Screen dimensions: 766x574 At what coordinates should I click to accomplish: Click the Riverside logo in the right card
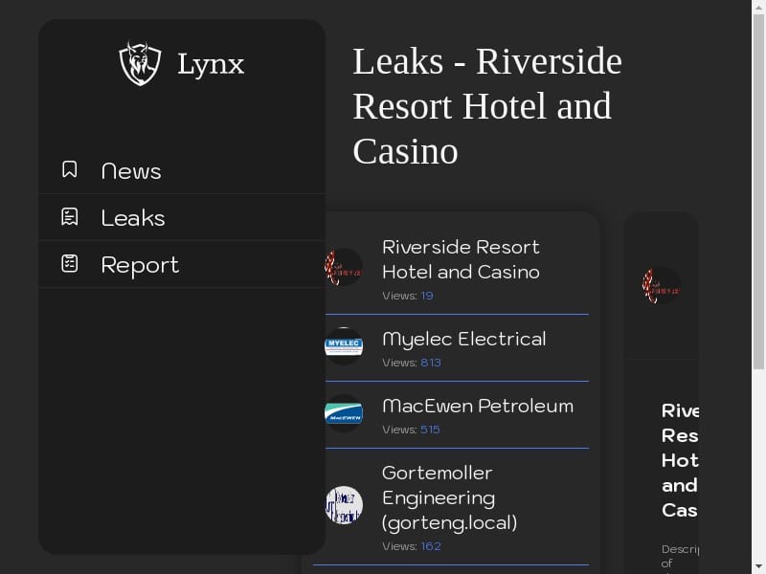(x=661, y=285)
